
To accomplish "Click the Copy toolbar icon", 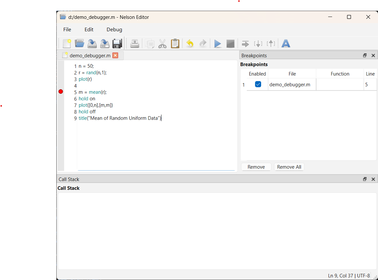I will (150, 44).
